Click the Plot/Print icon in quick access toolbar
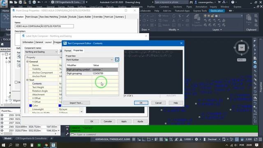Screen dimensions: 263x148 tap(34, 2)
